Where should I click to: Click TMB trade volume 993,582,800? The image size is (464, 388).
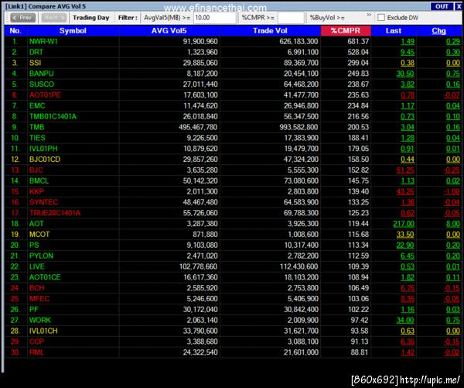coord(299,127)
